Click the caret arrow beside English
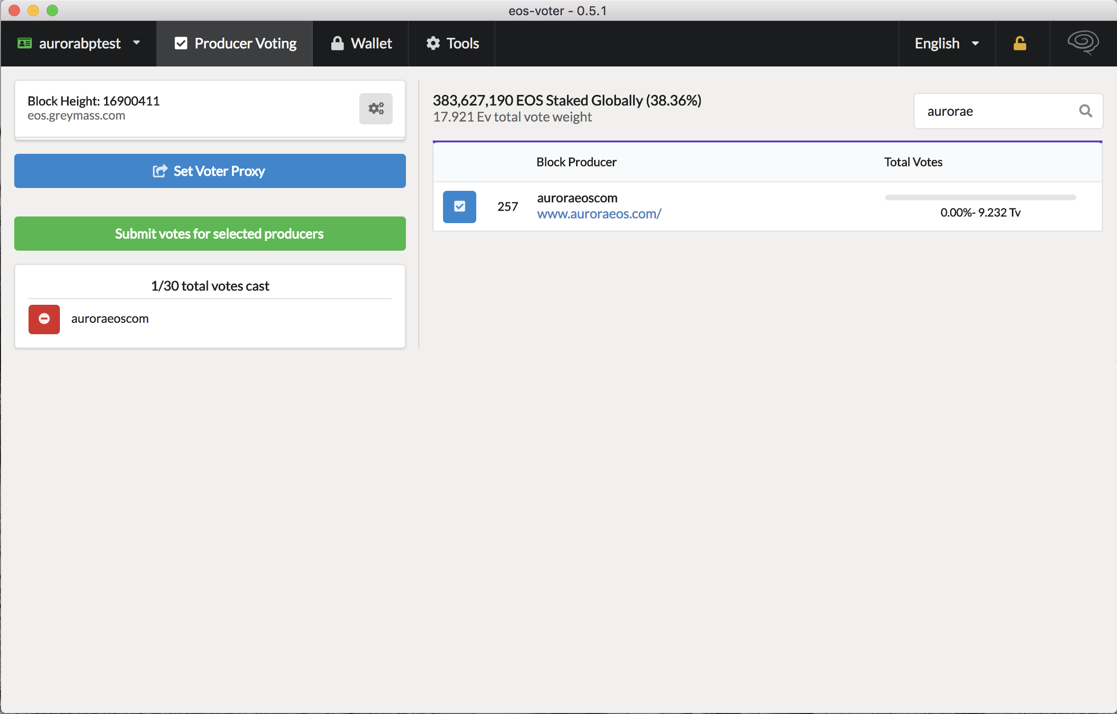Screen dimensions: 1117x714 (x=975, y=43)
